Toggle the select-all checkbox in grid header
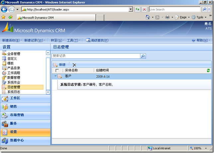 (x=57, y=71)
